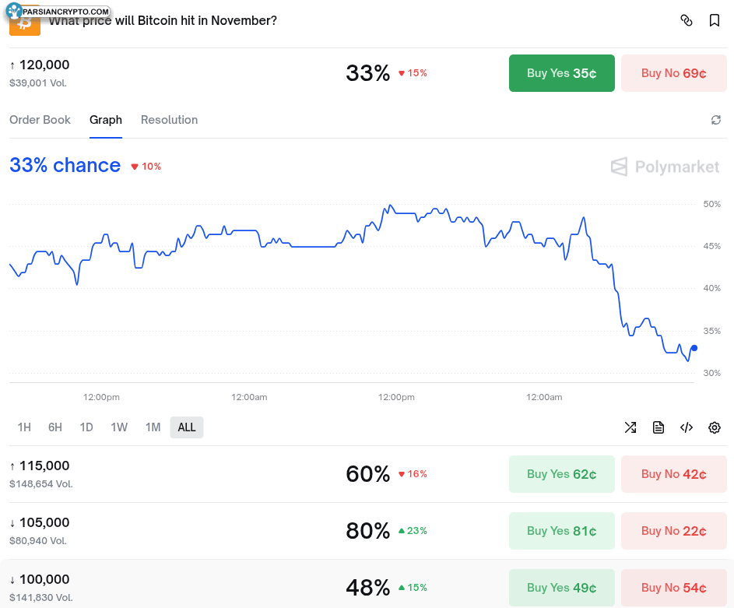
Task: Open the market rules document icon
Action: (x=658, y=427)
